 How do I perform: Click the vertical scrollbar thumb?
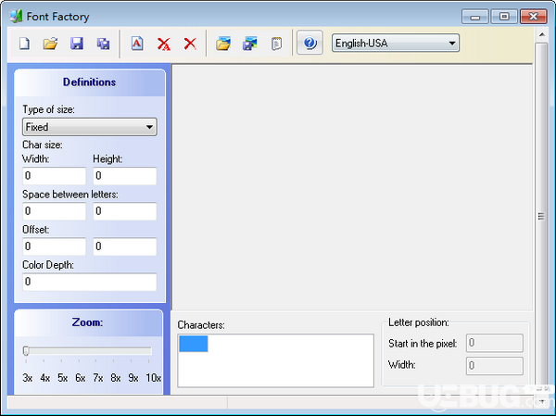coord(541,216)
